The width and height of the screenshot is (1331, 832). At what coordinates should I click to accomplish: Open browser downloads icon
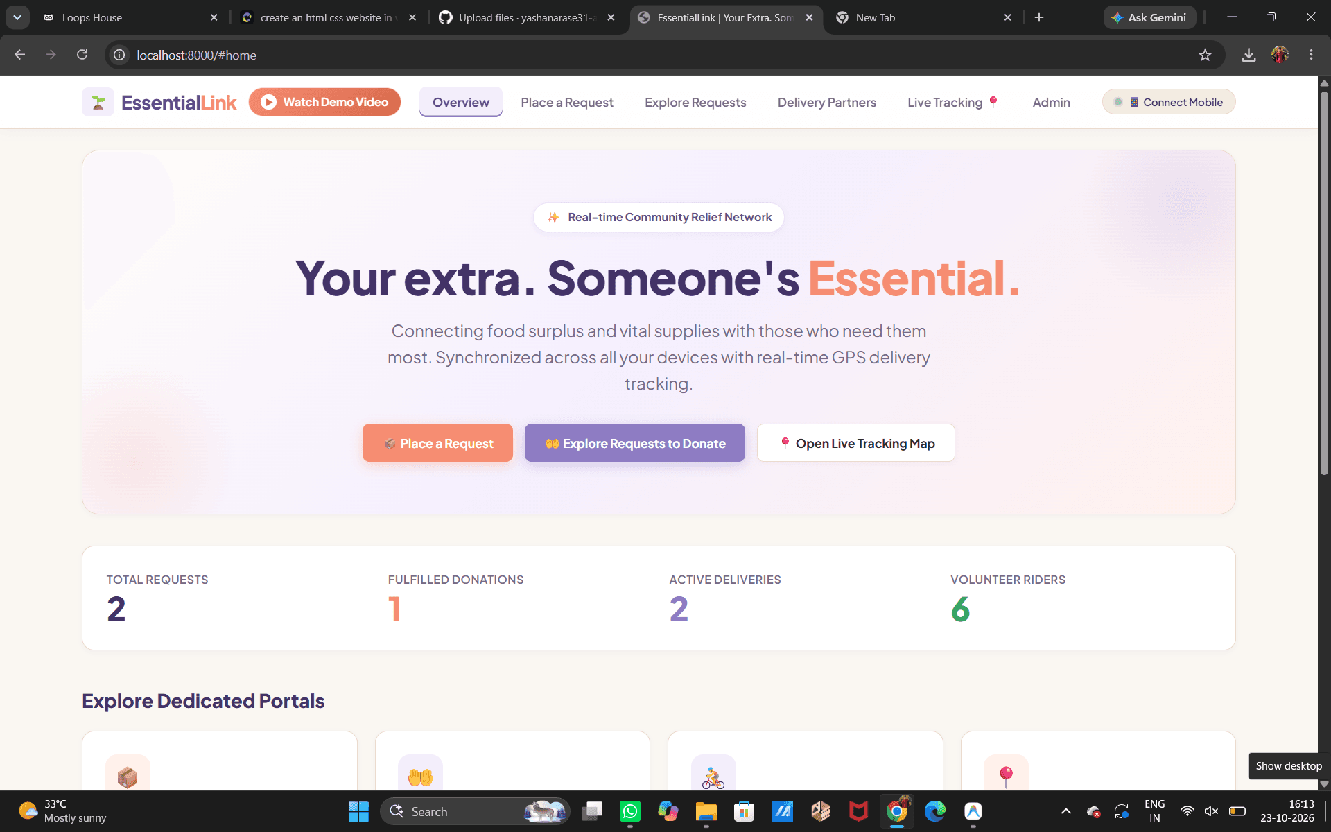click(x=1249, y=55)
